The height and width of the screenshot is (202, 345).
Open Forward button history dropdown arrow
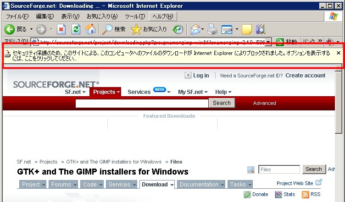(x=51, y=29)
